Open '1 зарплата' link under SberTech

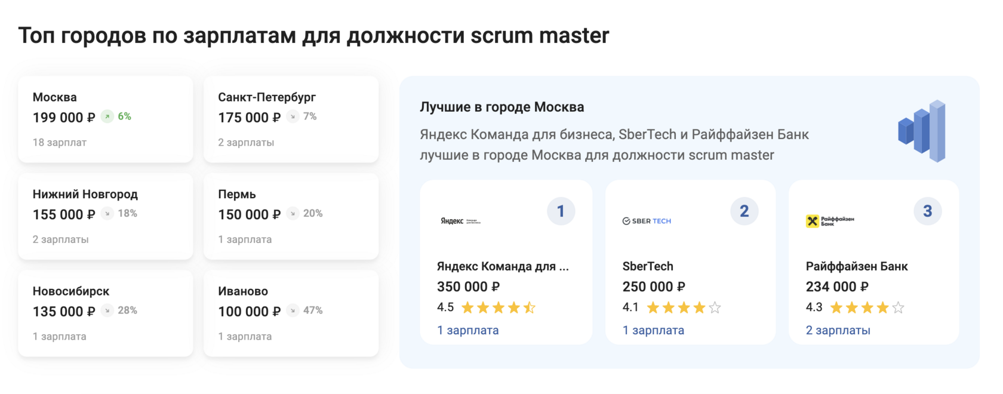(653, 330)
